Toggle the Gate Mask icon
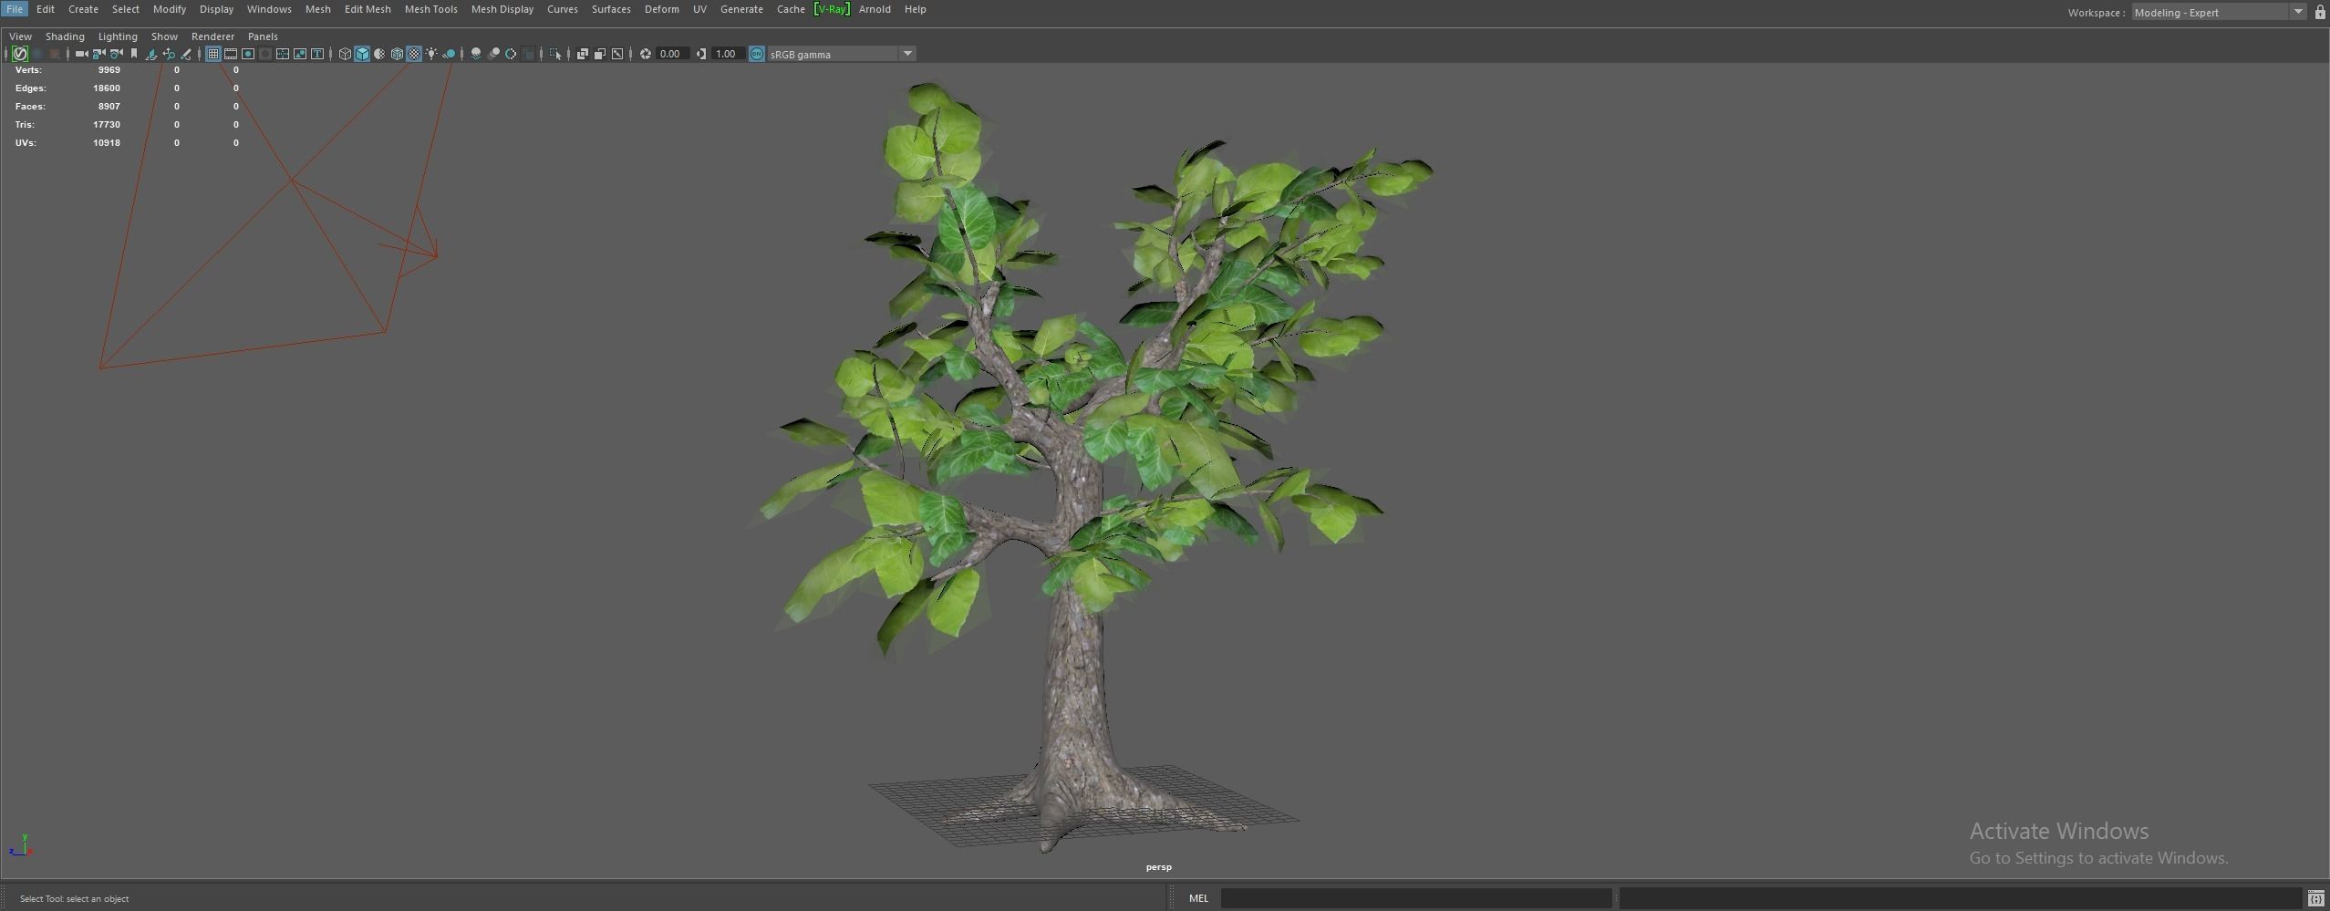This screenshot has width=2330, height=911. [x=265, y=54]
